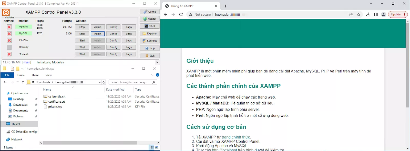Toggle Tomcat service install checkbox

click(x=9, y=54)
